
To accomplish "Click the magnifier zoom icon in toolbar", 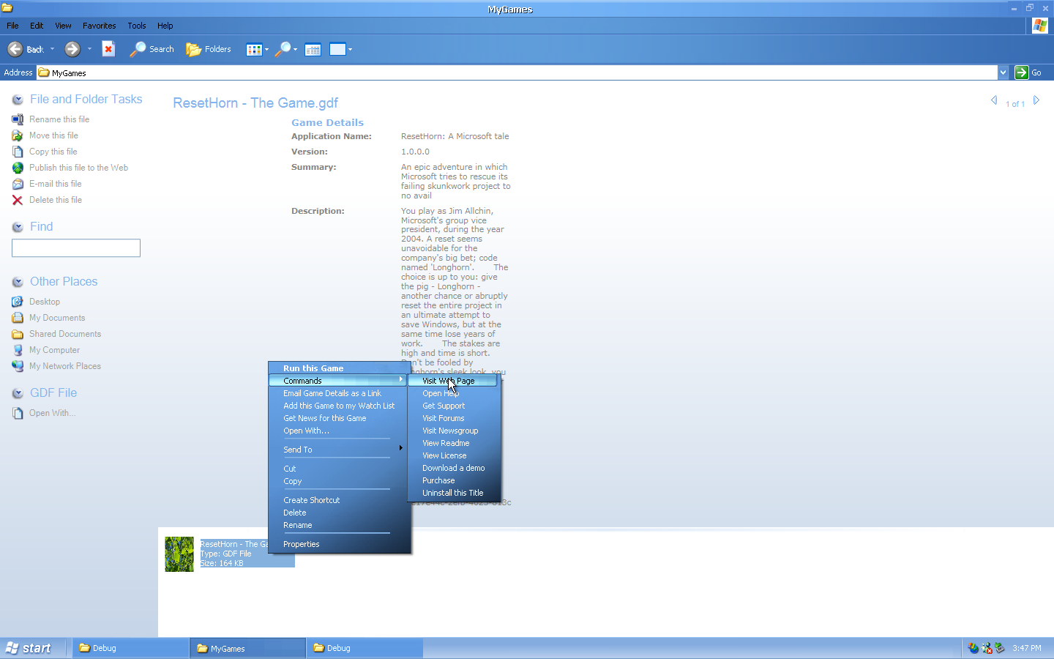I will coord(283,50).
